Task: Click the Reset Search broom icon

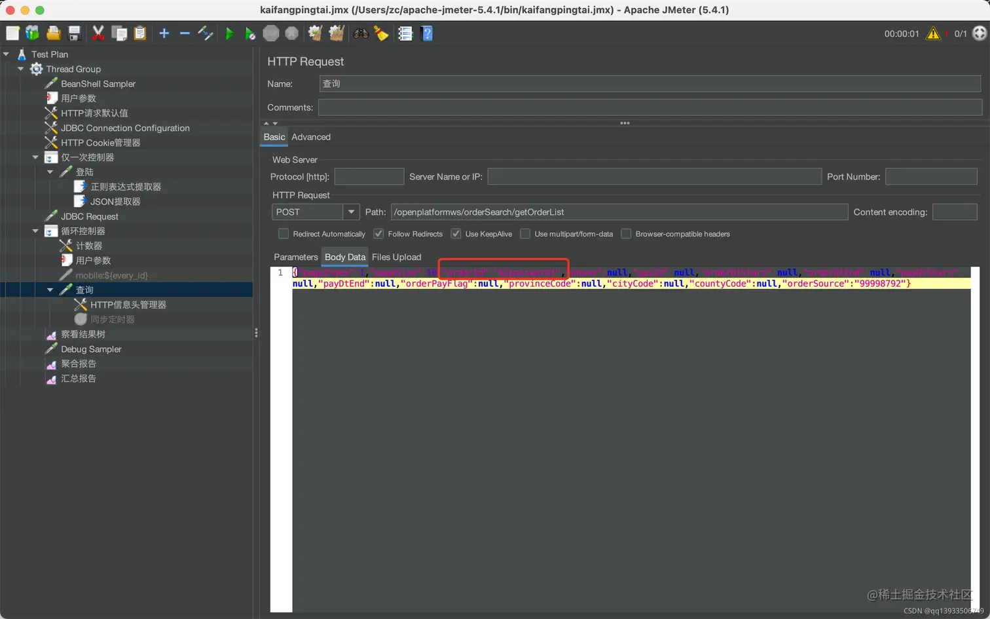Action: pyautogui.click(x=381, y=33)
